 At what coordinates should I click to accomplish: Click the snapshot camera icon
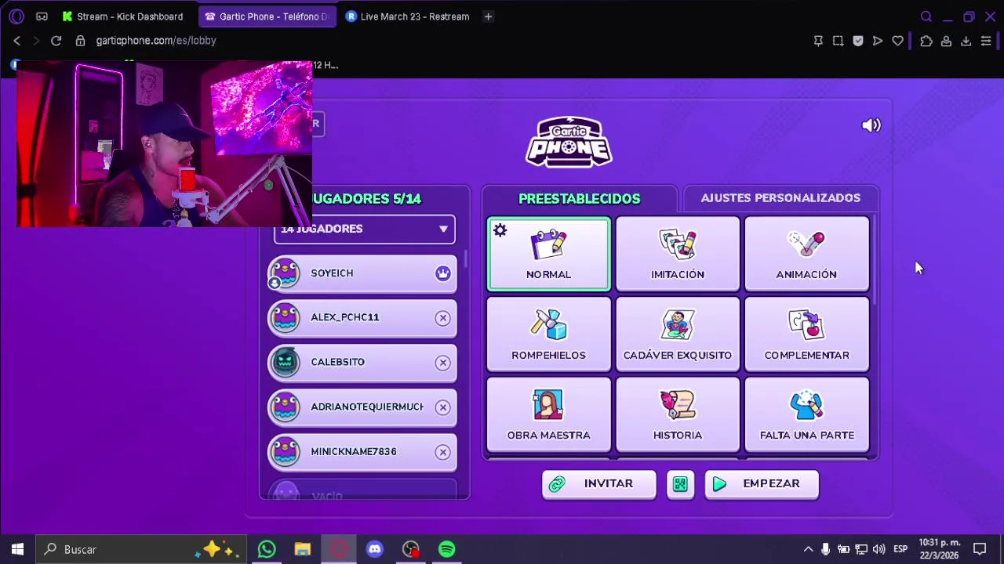838,41
